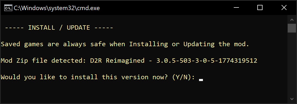Minimize the command prompt window
This screenshot has width=297, height=104.
(236, 8)
